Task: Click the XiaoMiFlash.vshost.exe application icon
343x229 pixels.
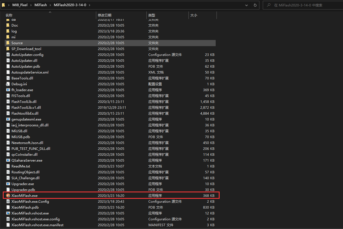Action: [8, 213]
